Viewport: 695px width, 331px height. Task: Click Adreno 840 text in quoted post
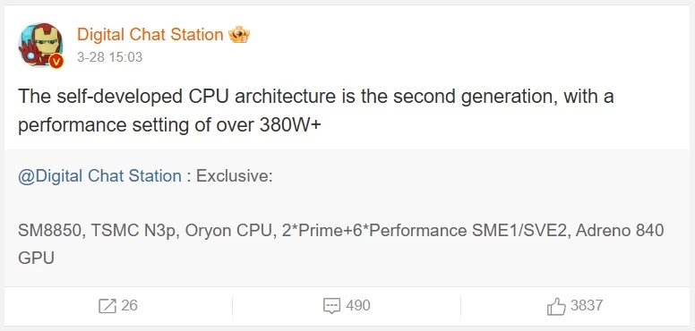click(620, 231)
